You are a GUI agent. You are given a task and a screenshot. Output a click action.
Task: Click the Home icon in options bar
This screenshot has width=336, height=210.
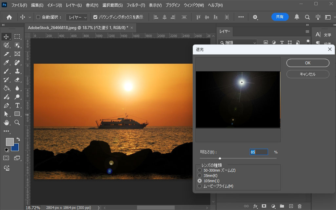coord(9,17)
